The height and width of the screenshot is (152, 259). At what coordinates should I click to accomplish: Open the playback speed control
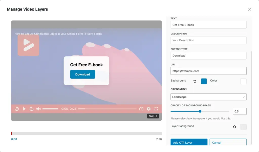[x=141, y=109]
